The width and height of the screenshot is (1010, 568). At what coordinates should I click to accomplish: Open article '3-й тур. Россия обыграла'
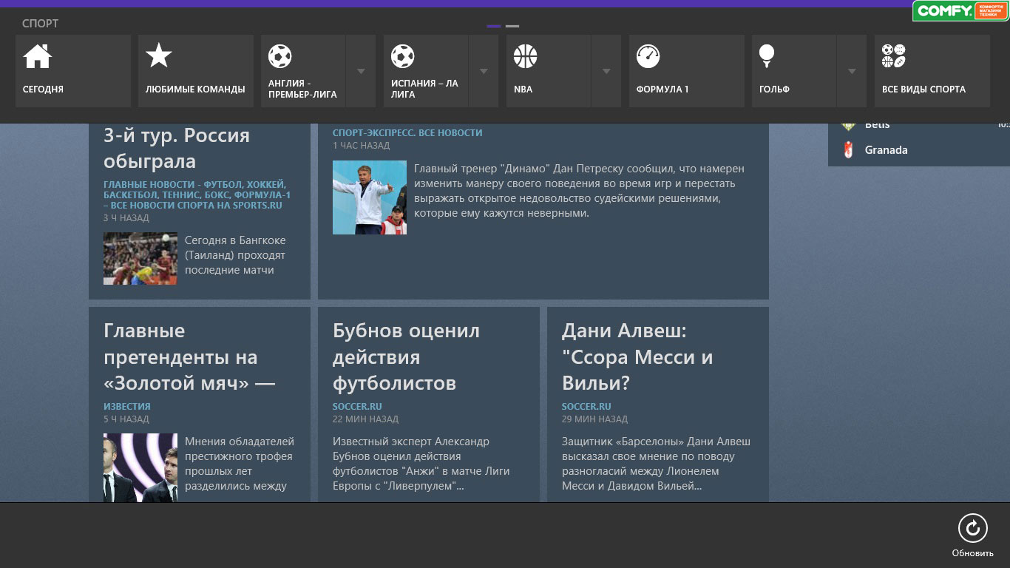pos(177,148)
